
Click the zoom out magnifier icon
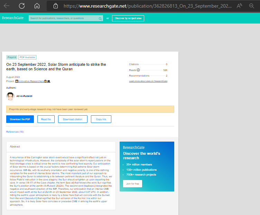(x=252, y=6)
